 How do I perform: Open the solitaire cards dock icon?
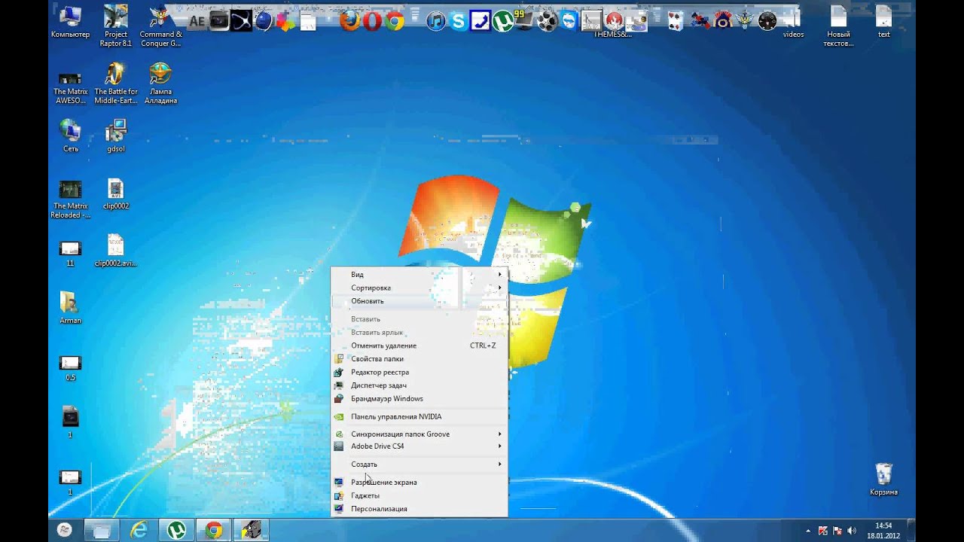click(675, 21)
